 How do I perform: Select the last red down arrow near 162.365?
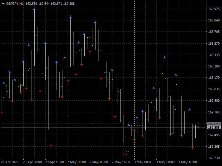[x=193, y=148]
